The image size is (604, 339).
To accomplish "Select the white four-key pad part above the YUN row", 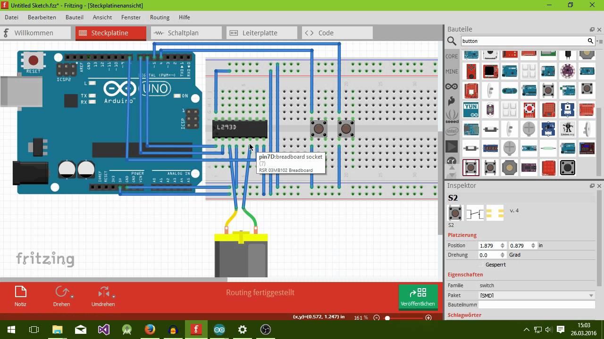I will point(529,71).
